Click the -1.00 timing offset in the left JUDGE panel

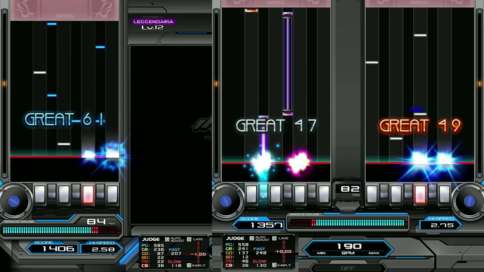198,254
